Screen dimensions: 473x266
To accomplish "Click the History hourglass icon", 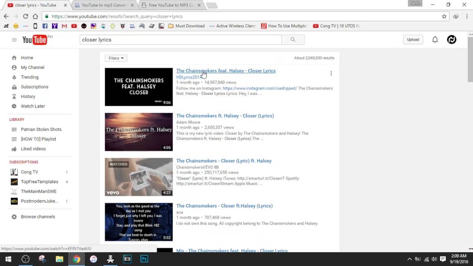I will pos(14,96).
